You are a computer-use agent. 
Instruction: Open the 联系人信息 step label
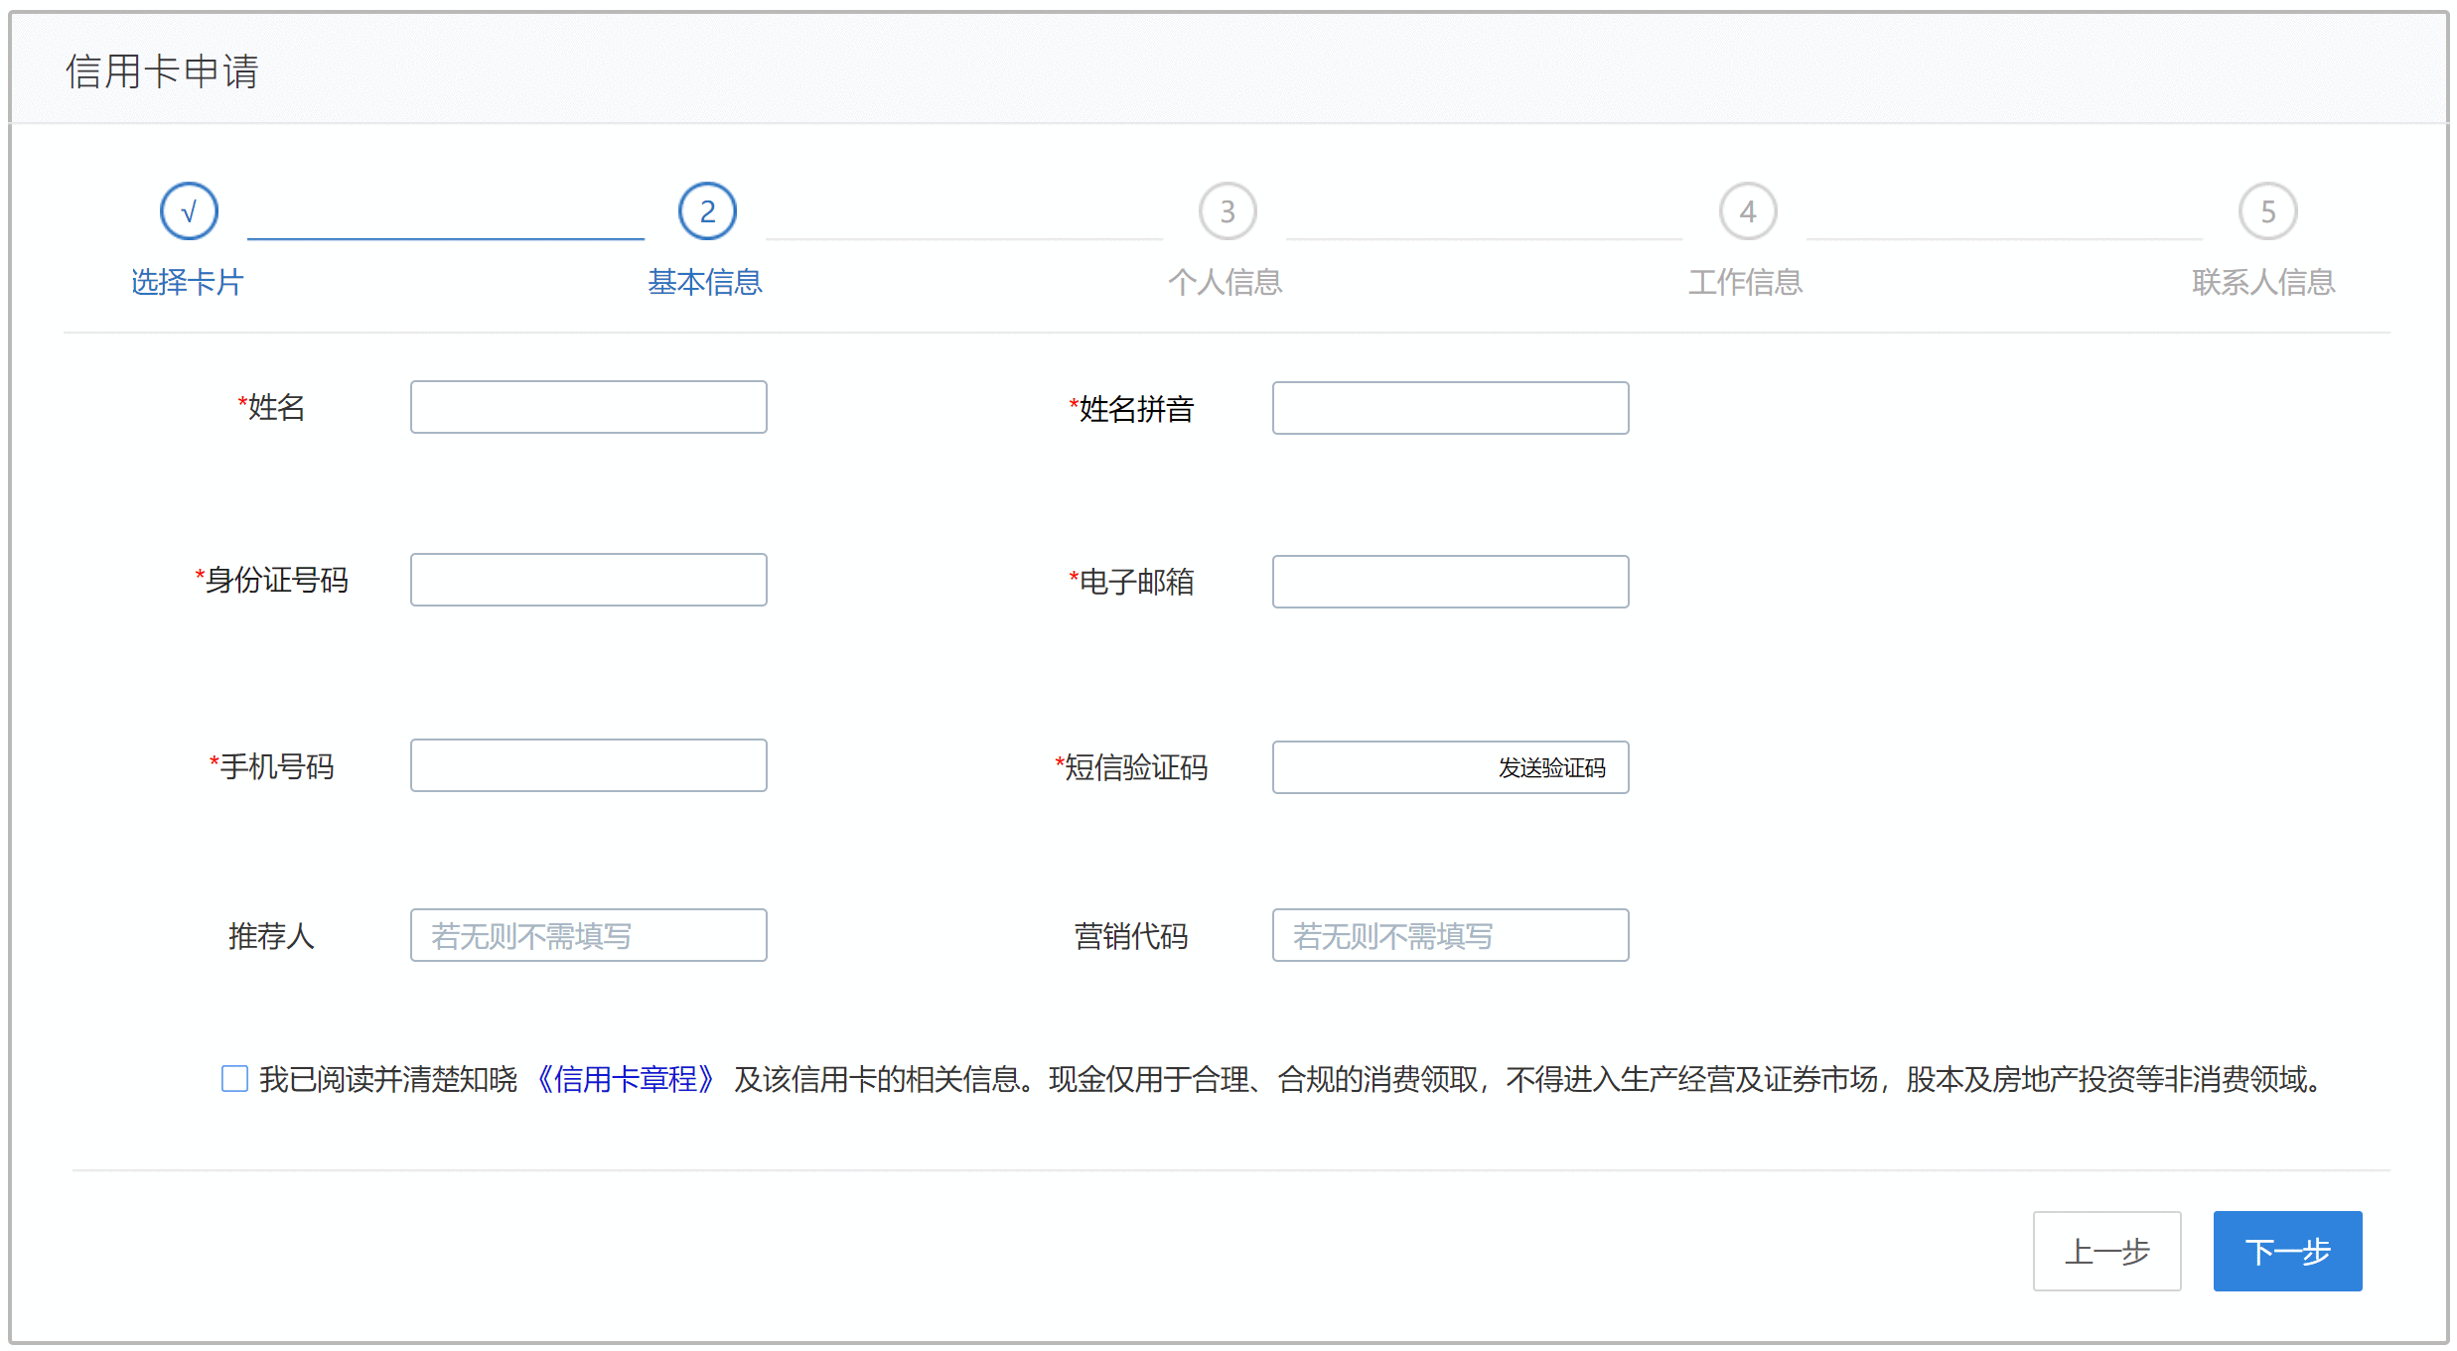point(2264,282)
